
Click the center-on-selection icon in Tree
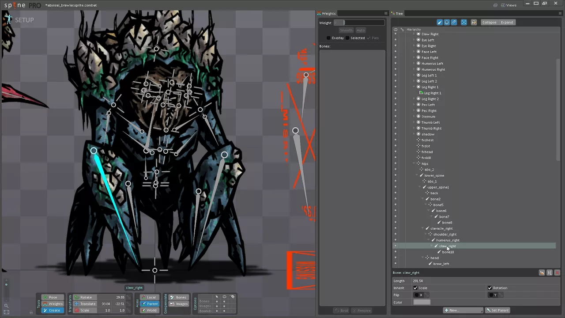[464, 22]
